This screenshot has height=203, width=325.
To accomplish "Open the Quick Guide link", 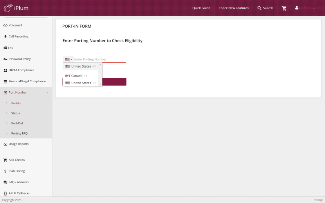I will 201,8.
